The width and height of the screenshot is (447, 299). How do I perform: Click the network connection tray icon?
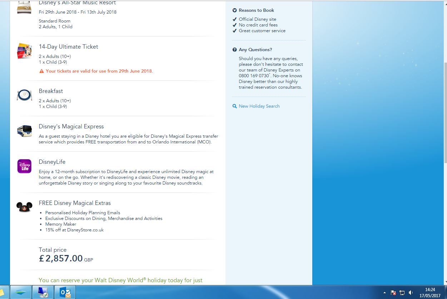coord(402,293)
